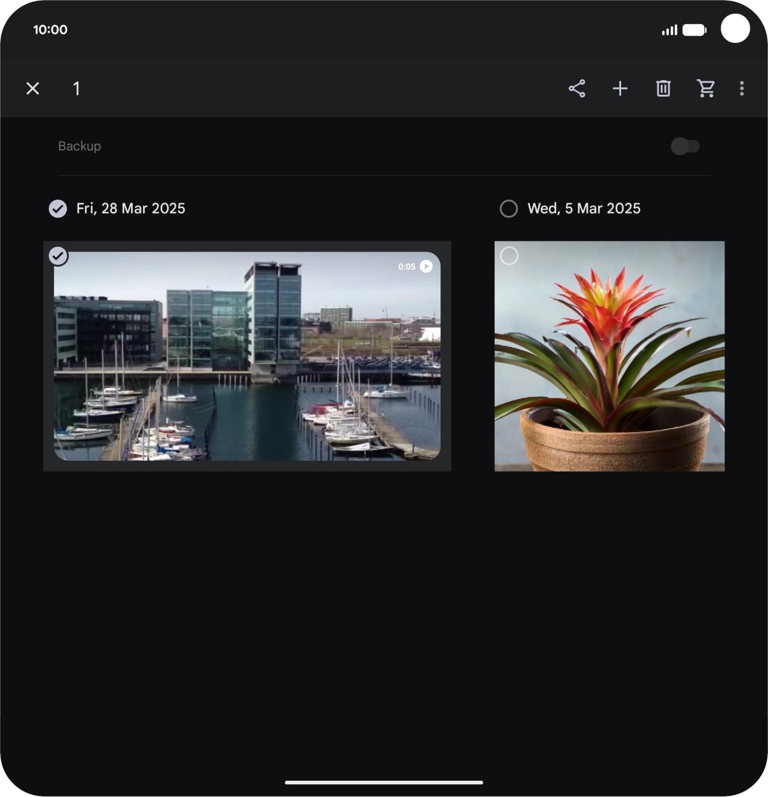Play video using the 0:05 play icon
Image resolution: width=768 pixels, height=797 pixels.
426,266
